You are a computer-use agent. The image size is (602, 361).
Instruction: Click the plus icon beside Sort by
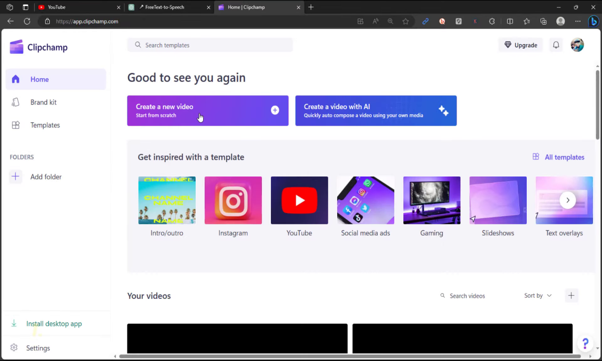(x=571, y=296)
